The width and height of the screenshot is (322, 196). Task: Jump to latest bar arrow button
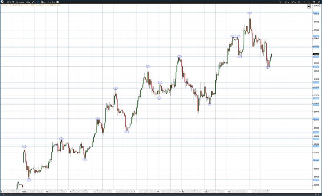pos(308,6)
